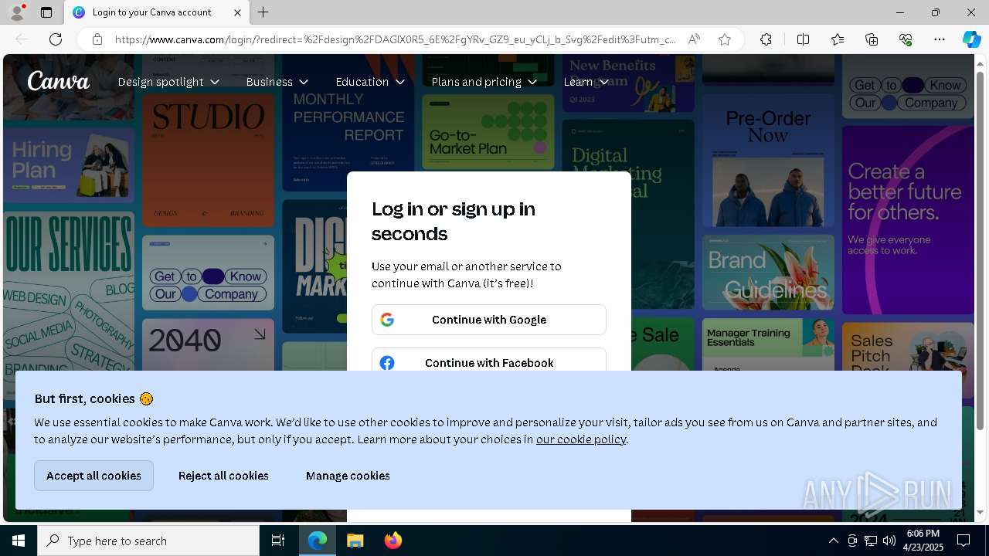The width and height of the screenshot is (989, 556).
Task: Open Microsoft Edge from taskbar
Action: 318,541
